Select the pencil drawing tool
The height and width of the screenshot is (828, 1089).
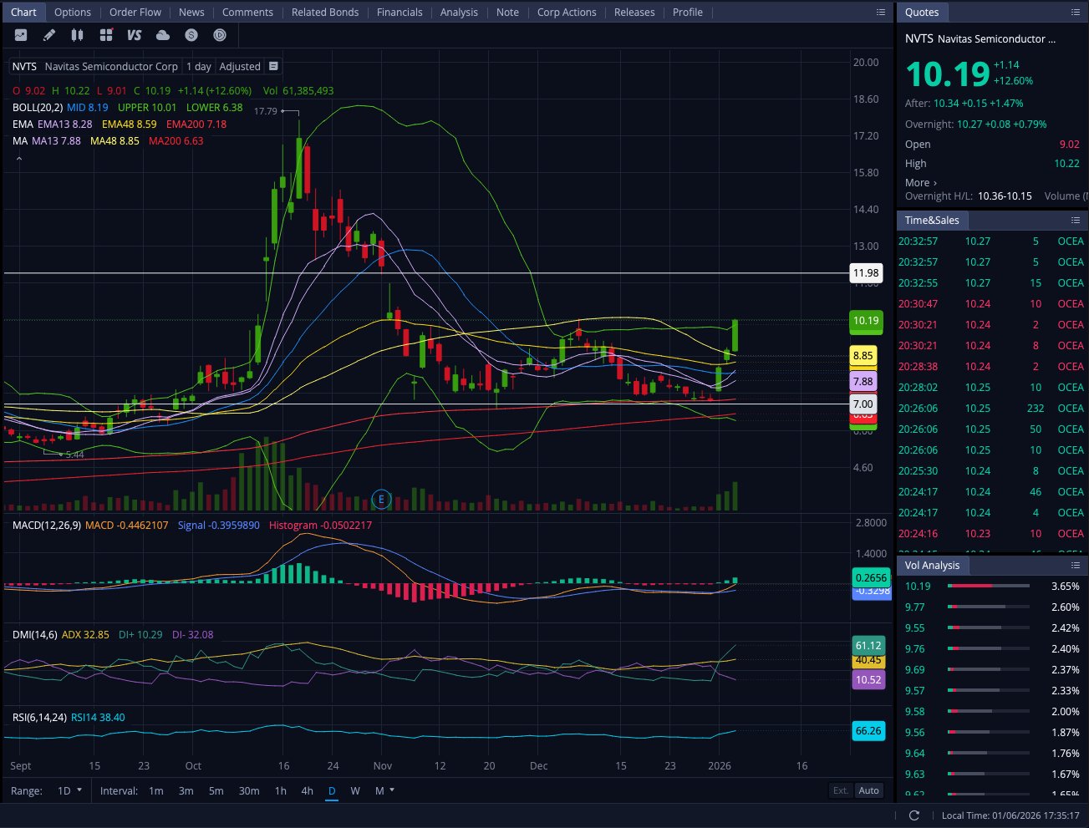point(49,35)
